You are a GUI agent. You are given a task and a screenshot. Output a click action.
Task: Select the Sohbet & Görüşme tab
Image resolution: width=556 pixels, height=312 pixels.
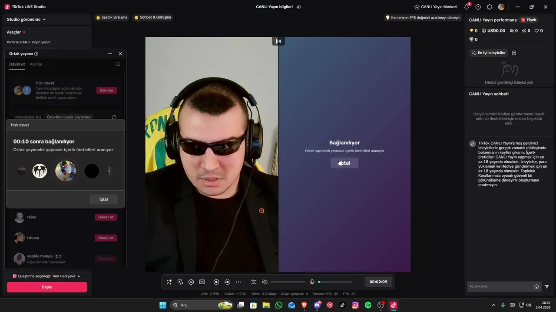pyautogui.click(x=153, y=17)
